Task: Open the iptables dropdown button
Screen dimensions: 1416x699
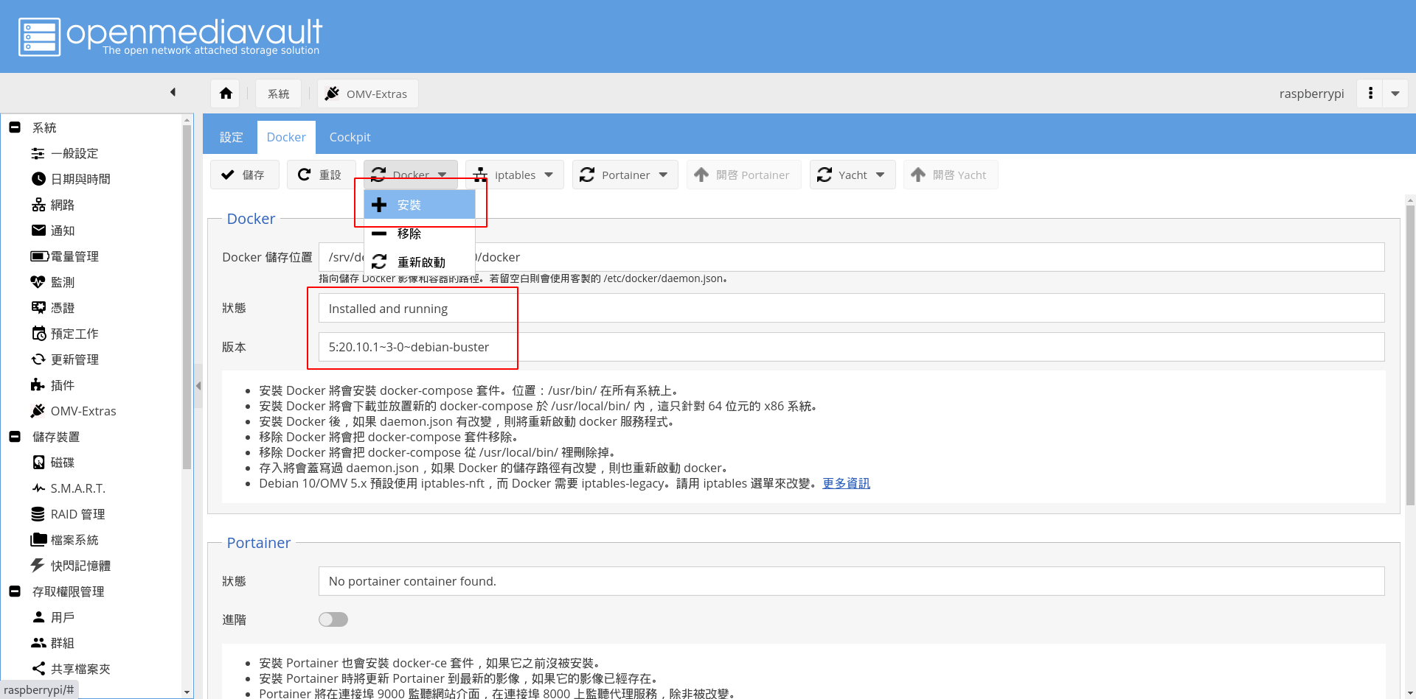Action: point(514,175)
